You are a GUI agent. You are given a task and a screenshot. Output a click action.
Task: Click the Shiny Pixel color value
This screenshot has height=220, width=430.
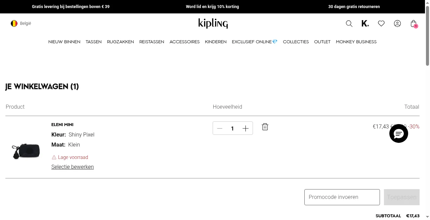tap(82, 134)
